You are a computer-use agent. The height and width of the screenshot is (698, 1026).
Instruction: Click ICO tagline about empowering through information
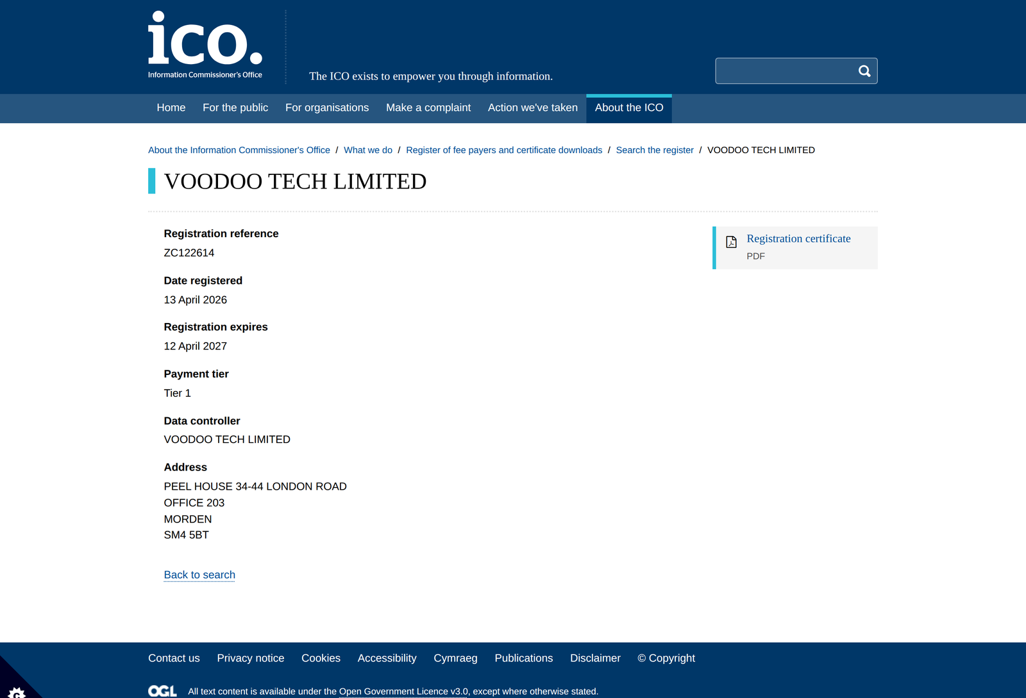pos(431,76)
